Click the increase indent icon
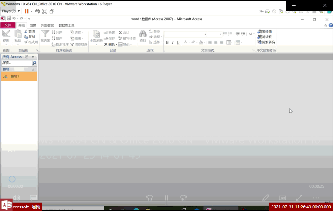The image size is (333, 211). [x=243, y=34]
